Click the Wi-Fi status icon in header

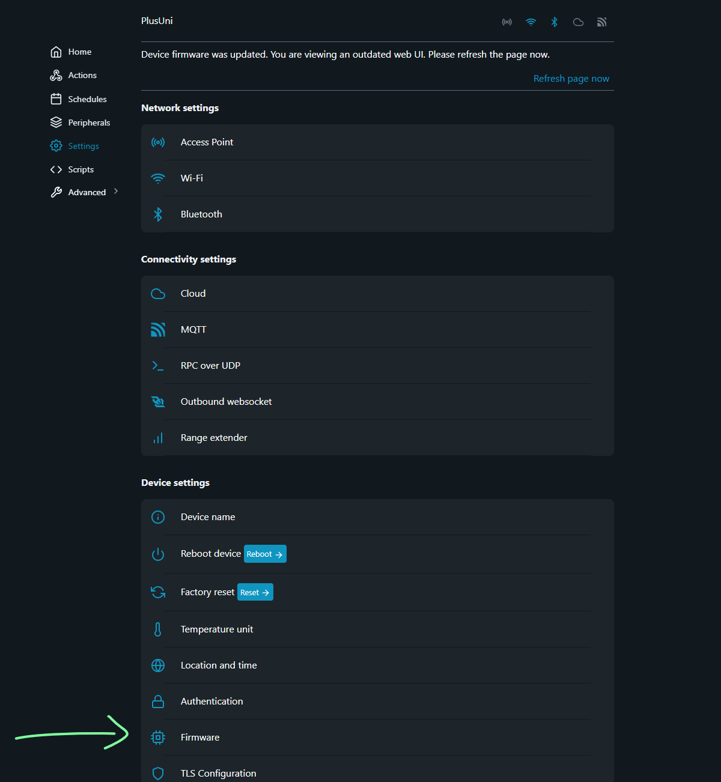click(x=531, y=22)
